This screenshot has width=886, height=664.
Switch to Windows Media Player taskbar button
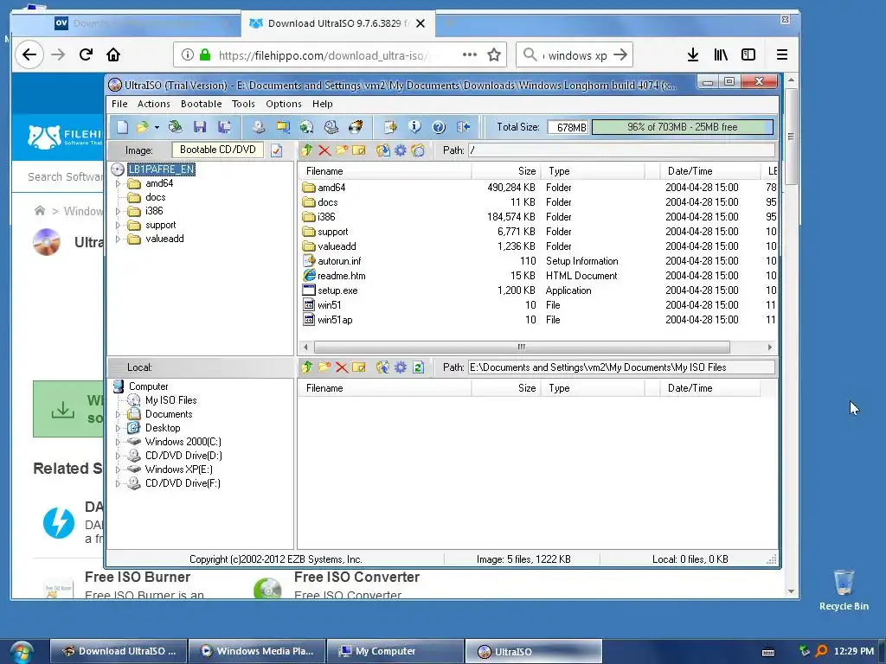[x=257, y=651]
